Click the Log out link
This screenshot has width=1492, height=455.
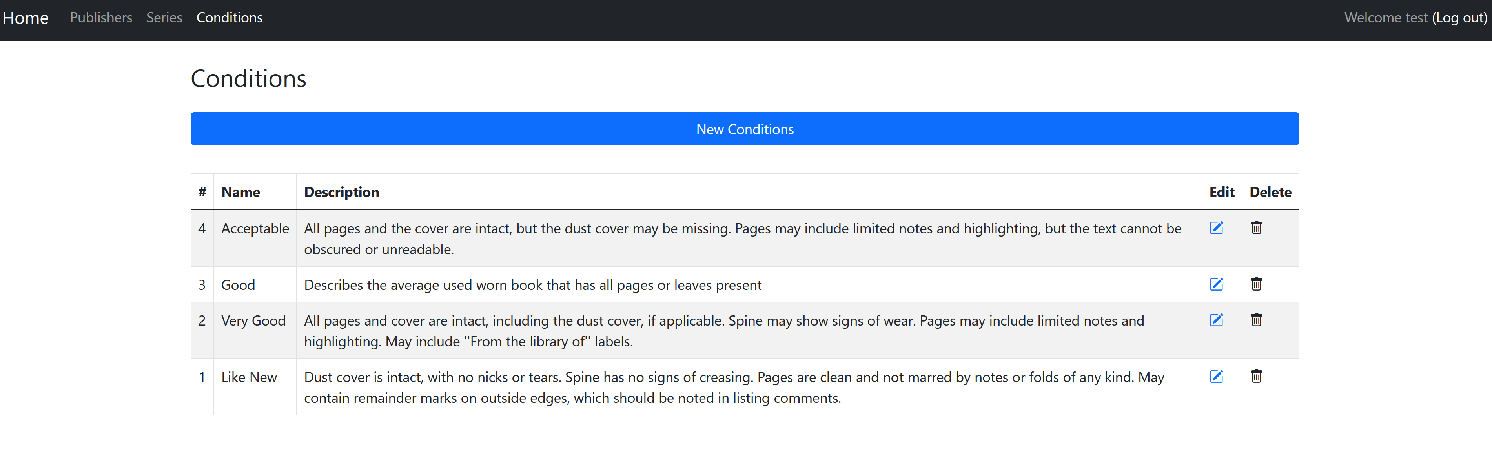[x=1459, y=18]
